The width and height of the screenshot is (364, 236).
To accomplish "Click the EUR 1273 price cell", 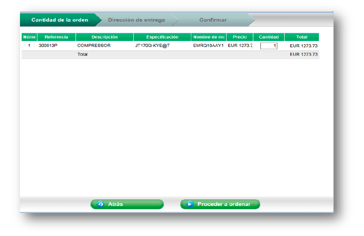I will coord(240,46).
